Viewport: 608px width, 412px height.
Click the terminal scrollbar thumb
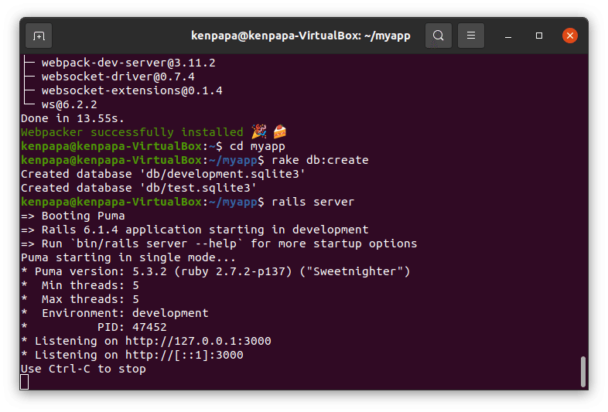[582, 370]
